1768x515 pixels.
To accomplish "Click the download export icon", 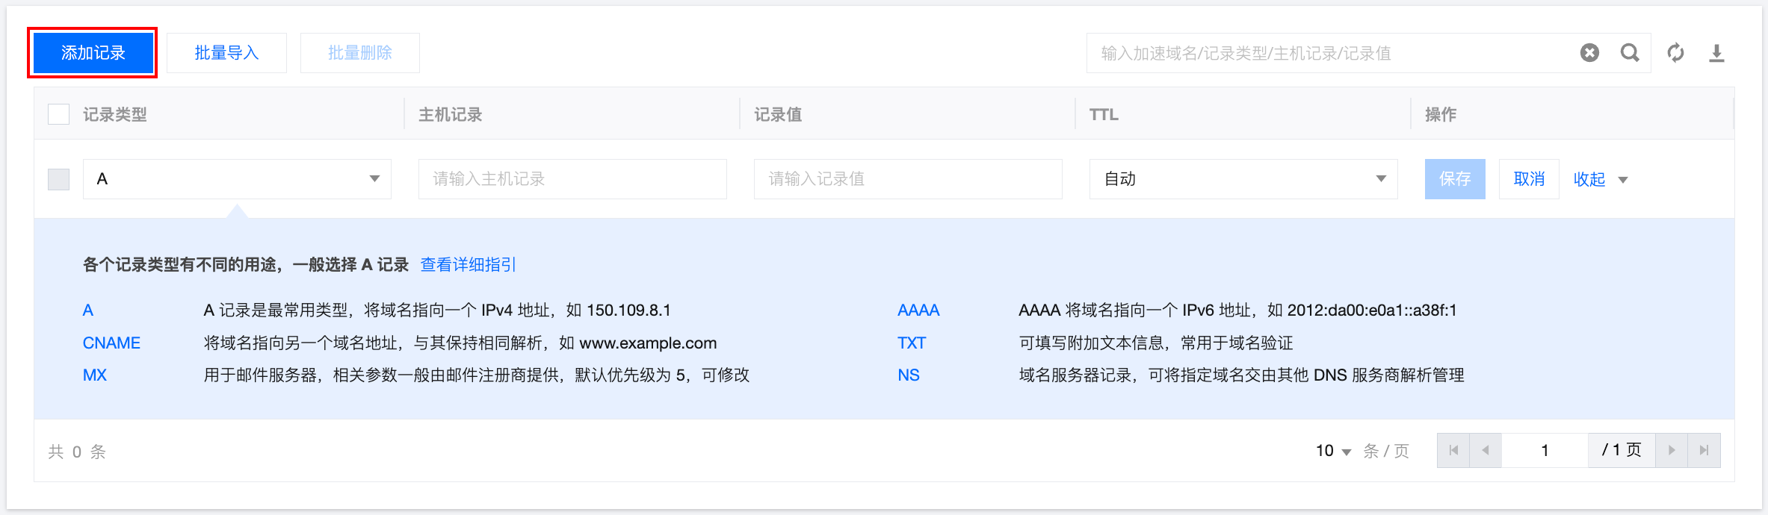I will click(x=1716, y=53).
